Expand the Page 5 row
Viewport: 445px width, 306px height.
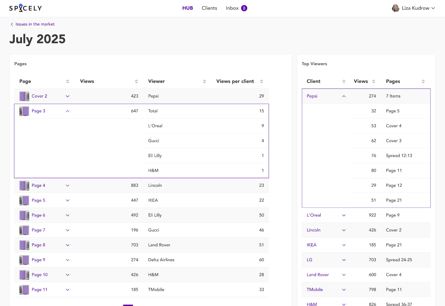point(67,200)
